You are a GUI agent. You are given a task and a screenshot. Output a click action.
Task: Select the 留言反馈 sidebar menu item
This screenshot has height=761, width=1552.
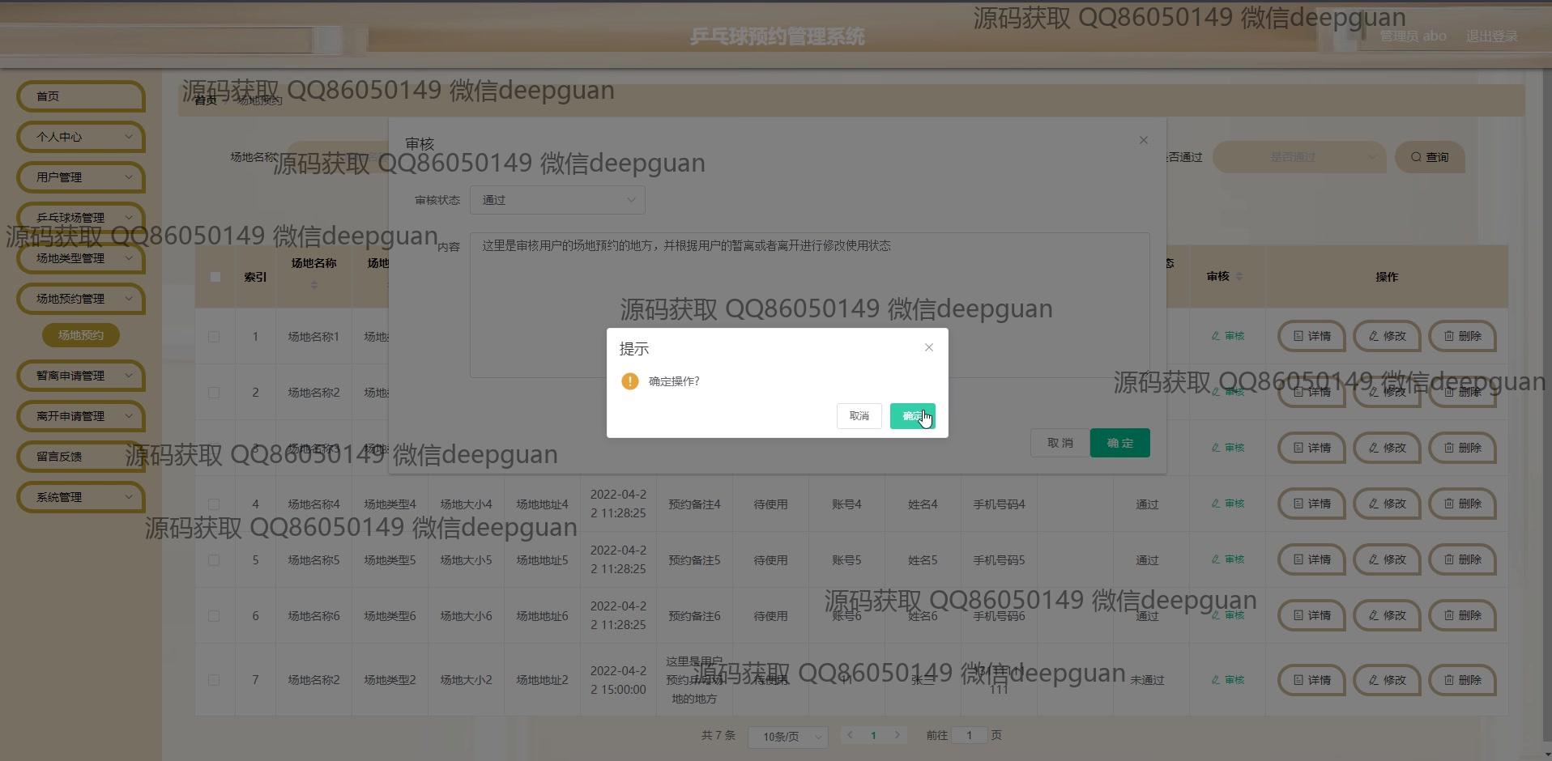[81, 457]
